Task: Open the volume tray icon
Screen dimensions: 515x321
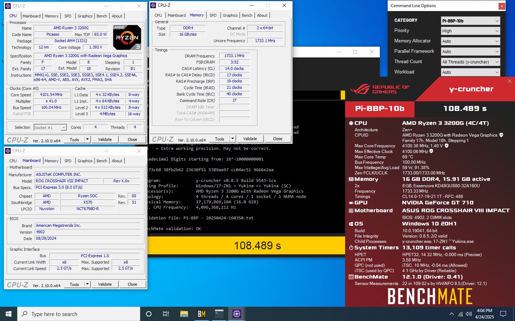Action: 469,314
